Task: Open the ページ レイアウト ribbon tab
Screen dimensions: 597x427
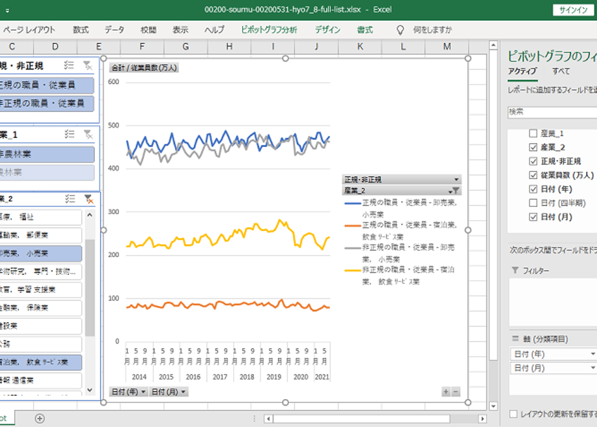Action: point(29,30)
